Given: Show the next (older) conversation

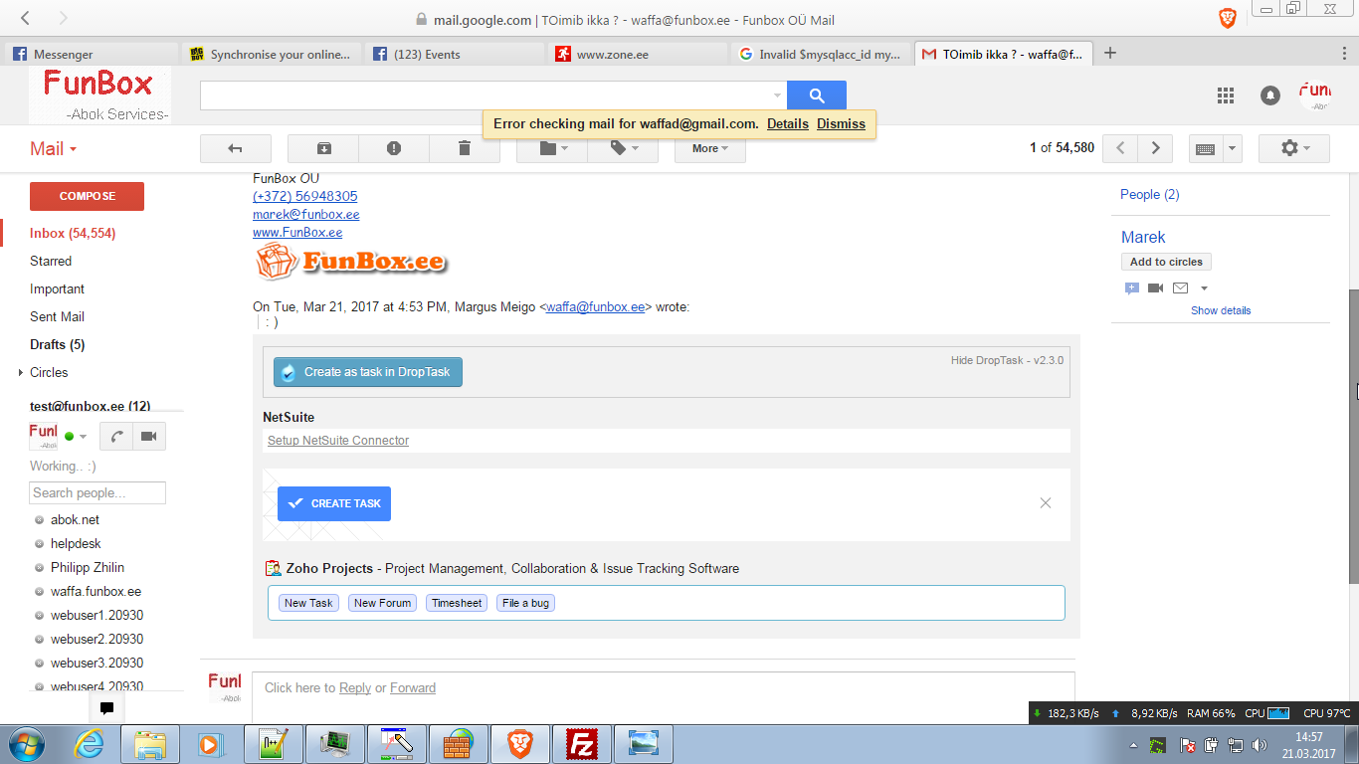Looking at the screenshot, I should click(x=1155, y=148).
